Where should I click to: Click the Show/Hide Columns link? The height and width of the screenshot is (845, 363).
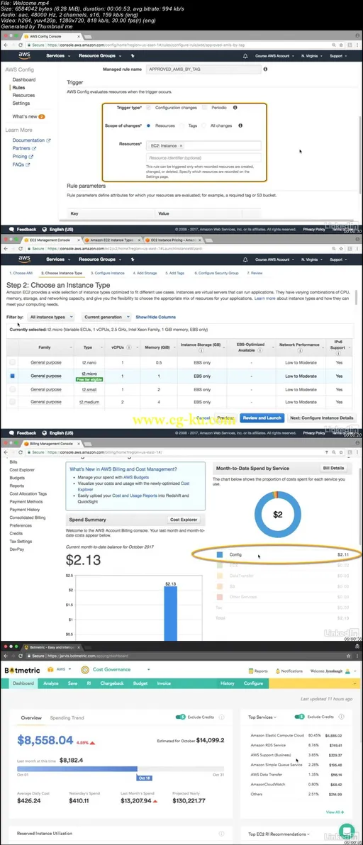[x=156, y=317]
